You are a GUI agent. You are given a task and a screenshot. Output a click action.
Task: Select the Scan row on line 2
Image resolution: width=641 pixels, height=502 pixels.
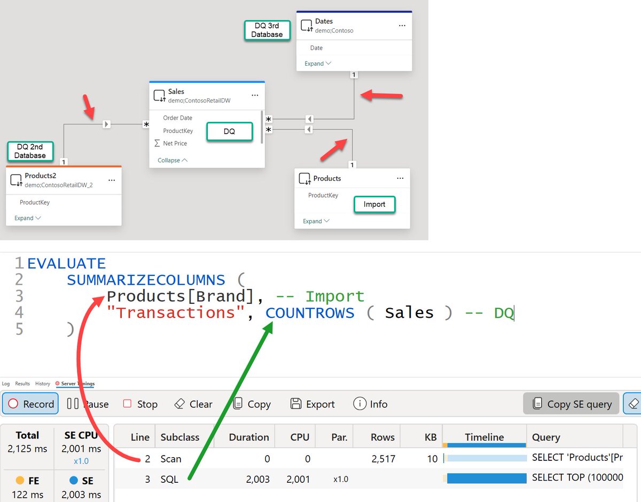coord(369,458)
